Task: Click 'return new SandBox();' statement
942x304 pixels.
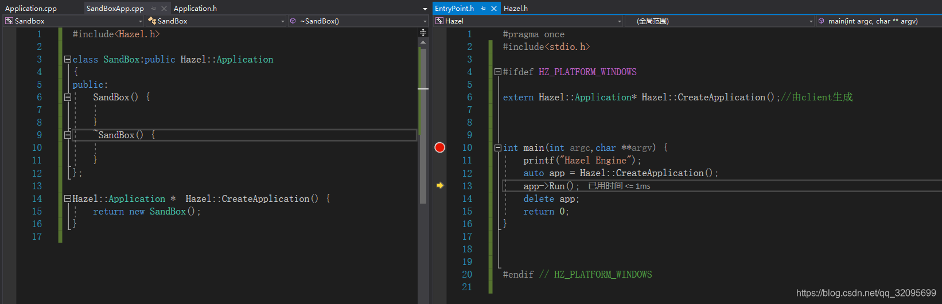Action: [x=147, y=211]
